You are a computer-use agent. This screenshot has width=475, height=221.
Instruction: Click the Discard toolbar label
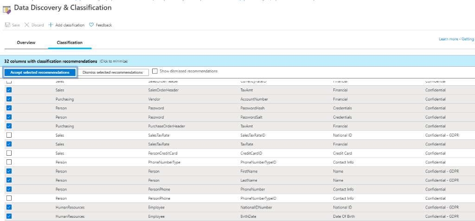point(38,25)
